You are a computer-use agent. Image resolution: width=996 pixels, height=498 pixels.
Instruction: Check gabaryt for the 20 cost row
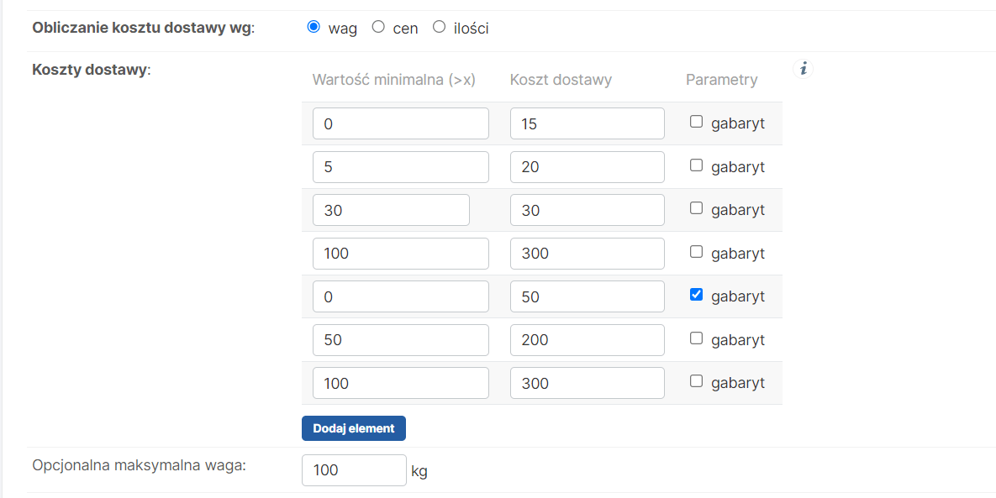696,165
